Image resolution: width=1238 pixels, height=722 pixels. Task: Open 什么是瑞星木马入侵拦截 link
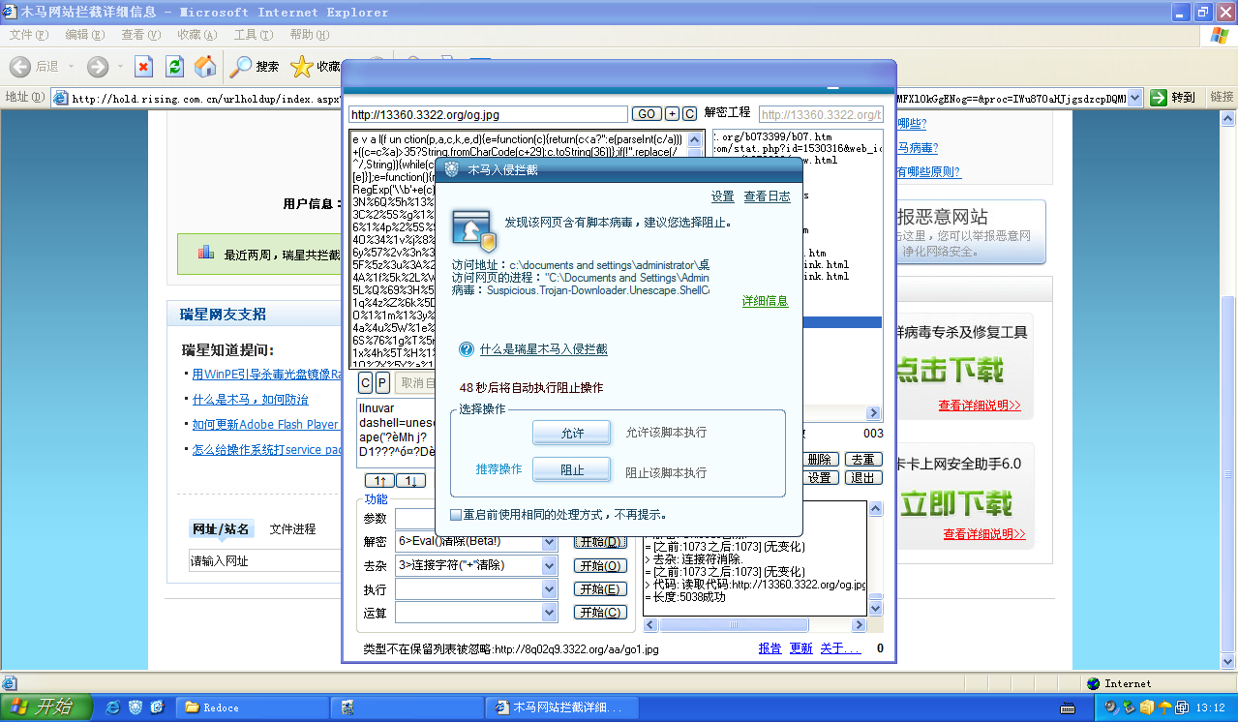[x=544, y=349]
